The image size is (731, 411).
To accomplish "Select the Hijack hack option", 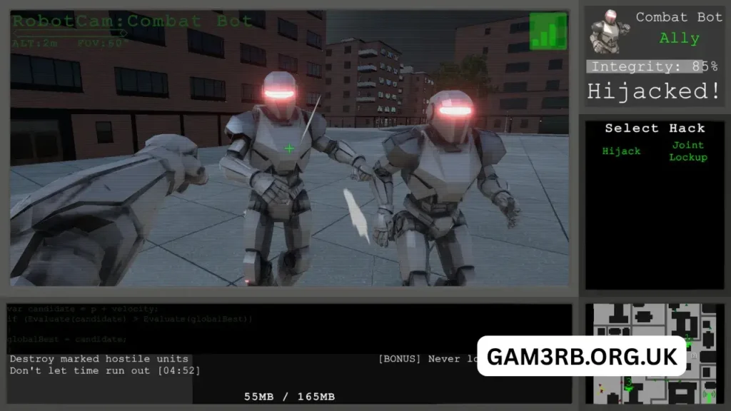I will click(621, 151).
